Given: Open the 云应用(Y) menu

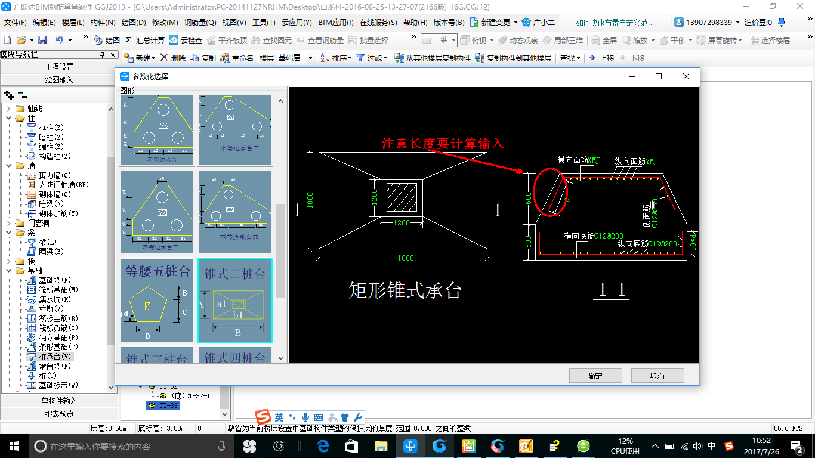Looking at the screenshot, I should (297, 23).
